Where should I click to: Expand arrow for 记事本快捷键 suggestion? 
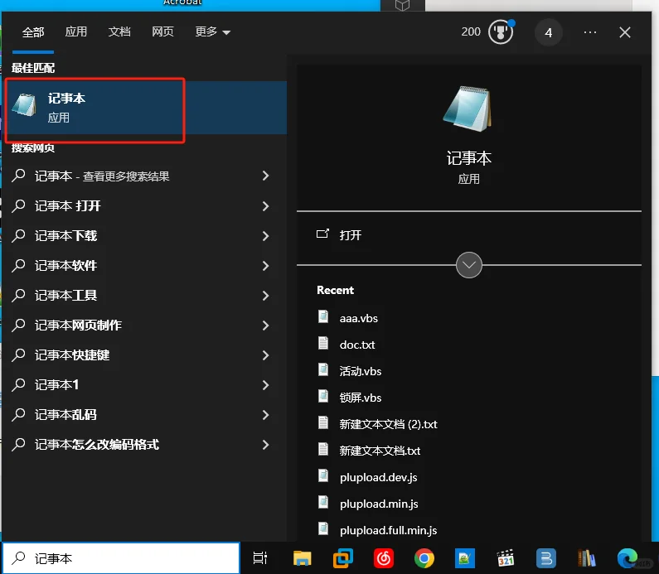[x=265, y=355]
